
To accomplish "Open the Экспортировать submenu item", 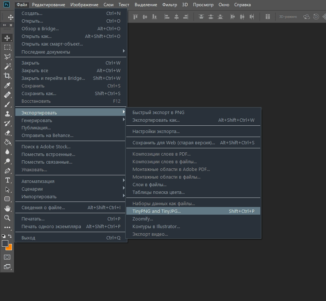I will coord(71,113).
